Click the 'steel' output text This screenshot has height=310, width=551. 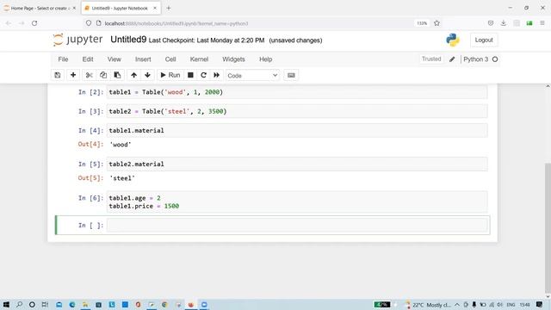pyautogui.click(x=122, y=178)
